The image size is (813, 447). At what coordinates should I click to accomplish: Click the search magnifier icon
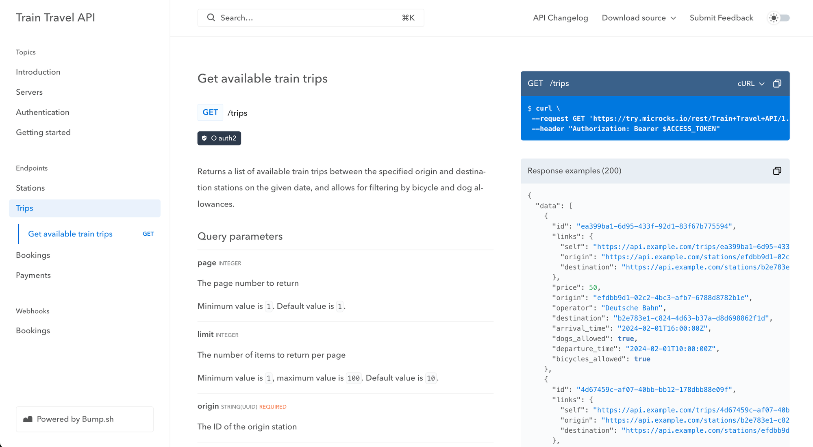pos(211,17)
